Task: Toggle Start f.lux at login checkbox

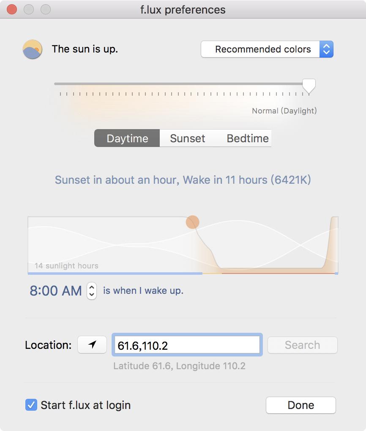Action: 31,405
